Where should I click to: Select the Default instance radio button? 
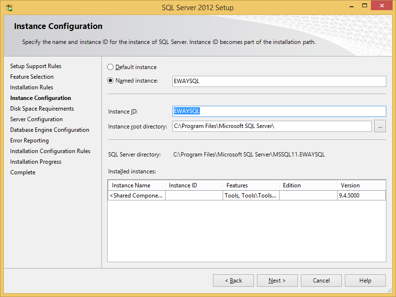click(x=111, y=67)
